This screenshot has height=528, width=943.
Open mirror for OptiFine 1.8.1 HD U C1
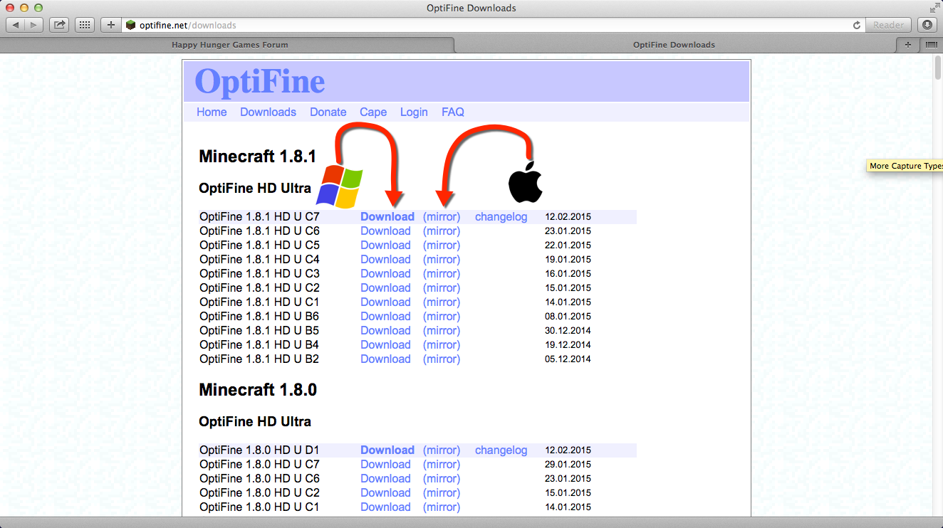point(442,302)
